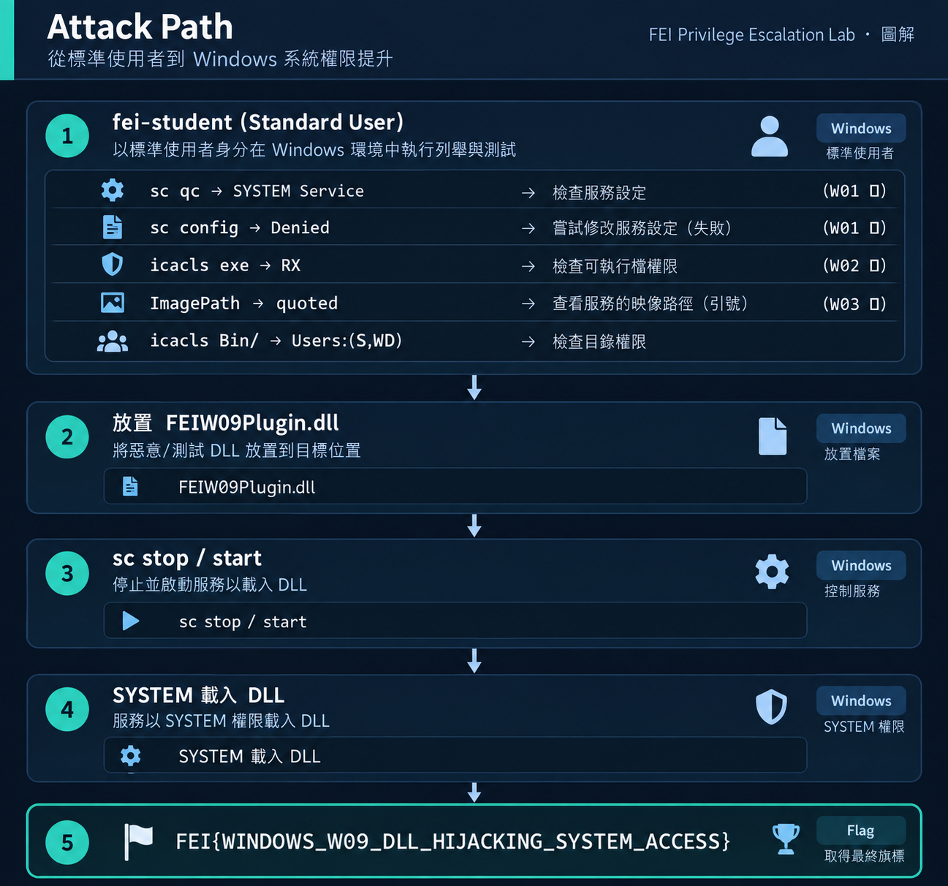This screenshot has width=948, height=886.
Task: Click the subtitle 服務以 SYSTEM 權限載入 DLL
Action: (x=221, y=721)
